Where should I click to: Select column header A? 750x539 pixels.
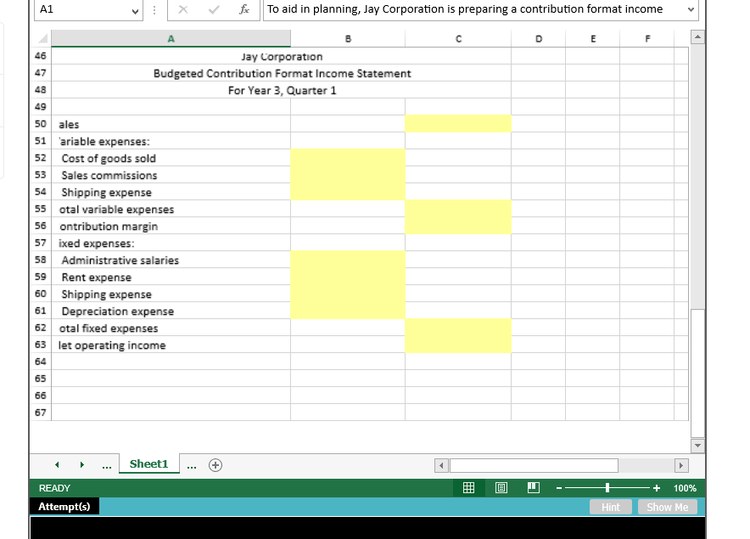(171, 38)
